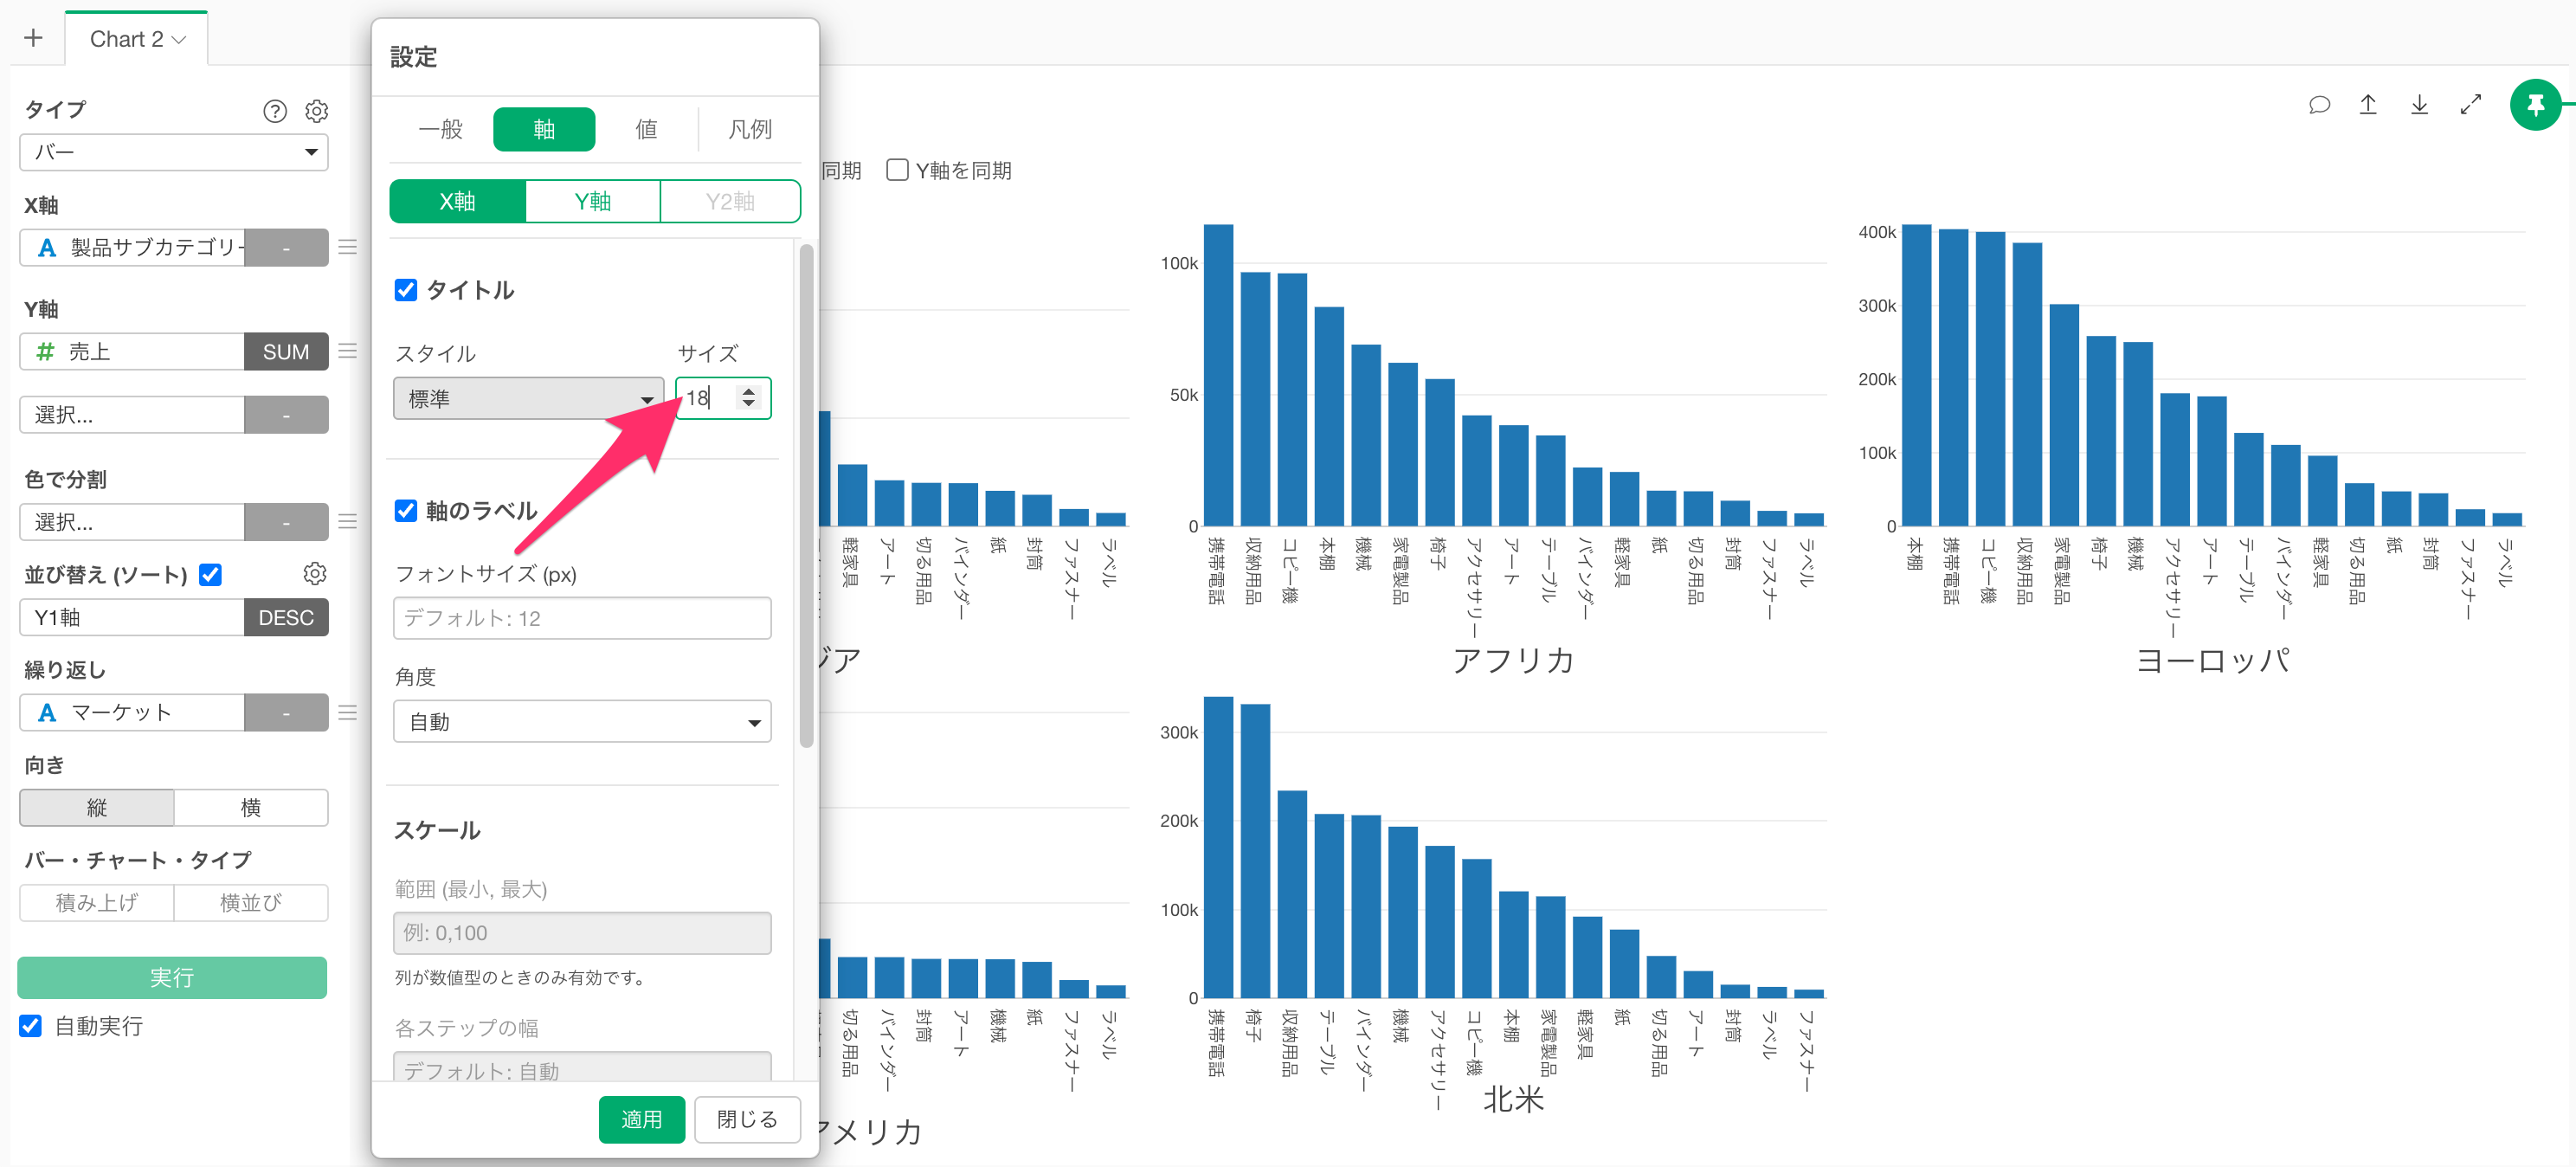Open the 角度 自動 dropdown
Screen dimensions: 2576x1167
(582, 722)
